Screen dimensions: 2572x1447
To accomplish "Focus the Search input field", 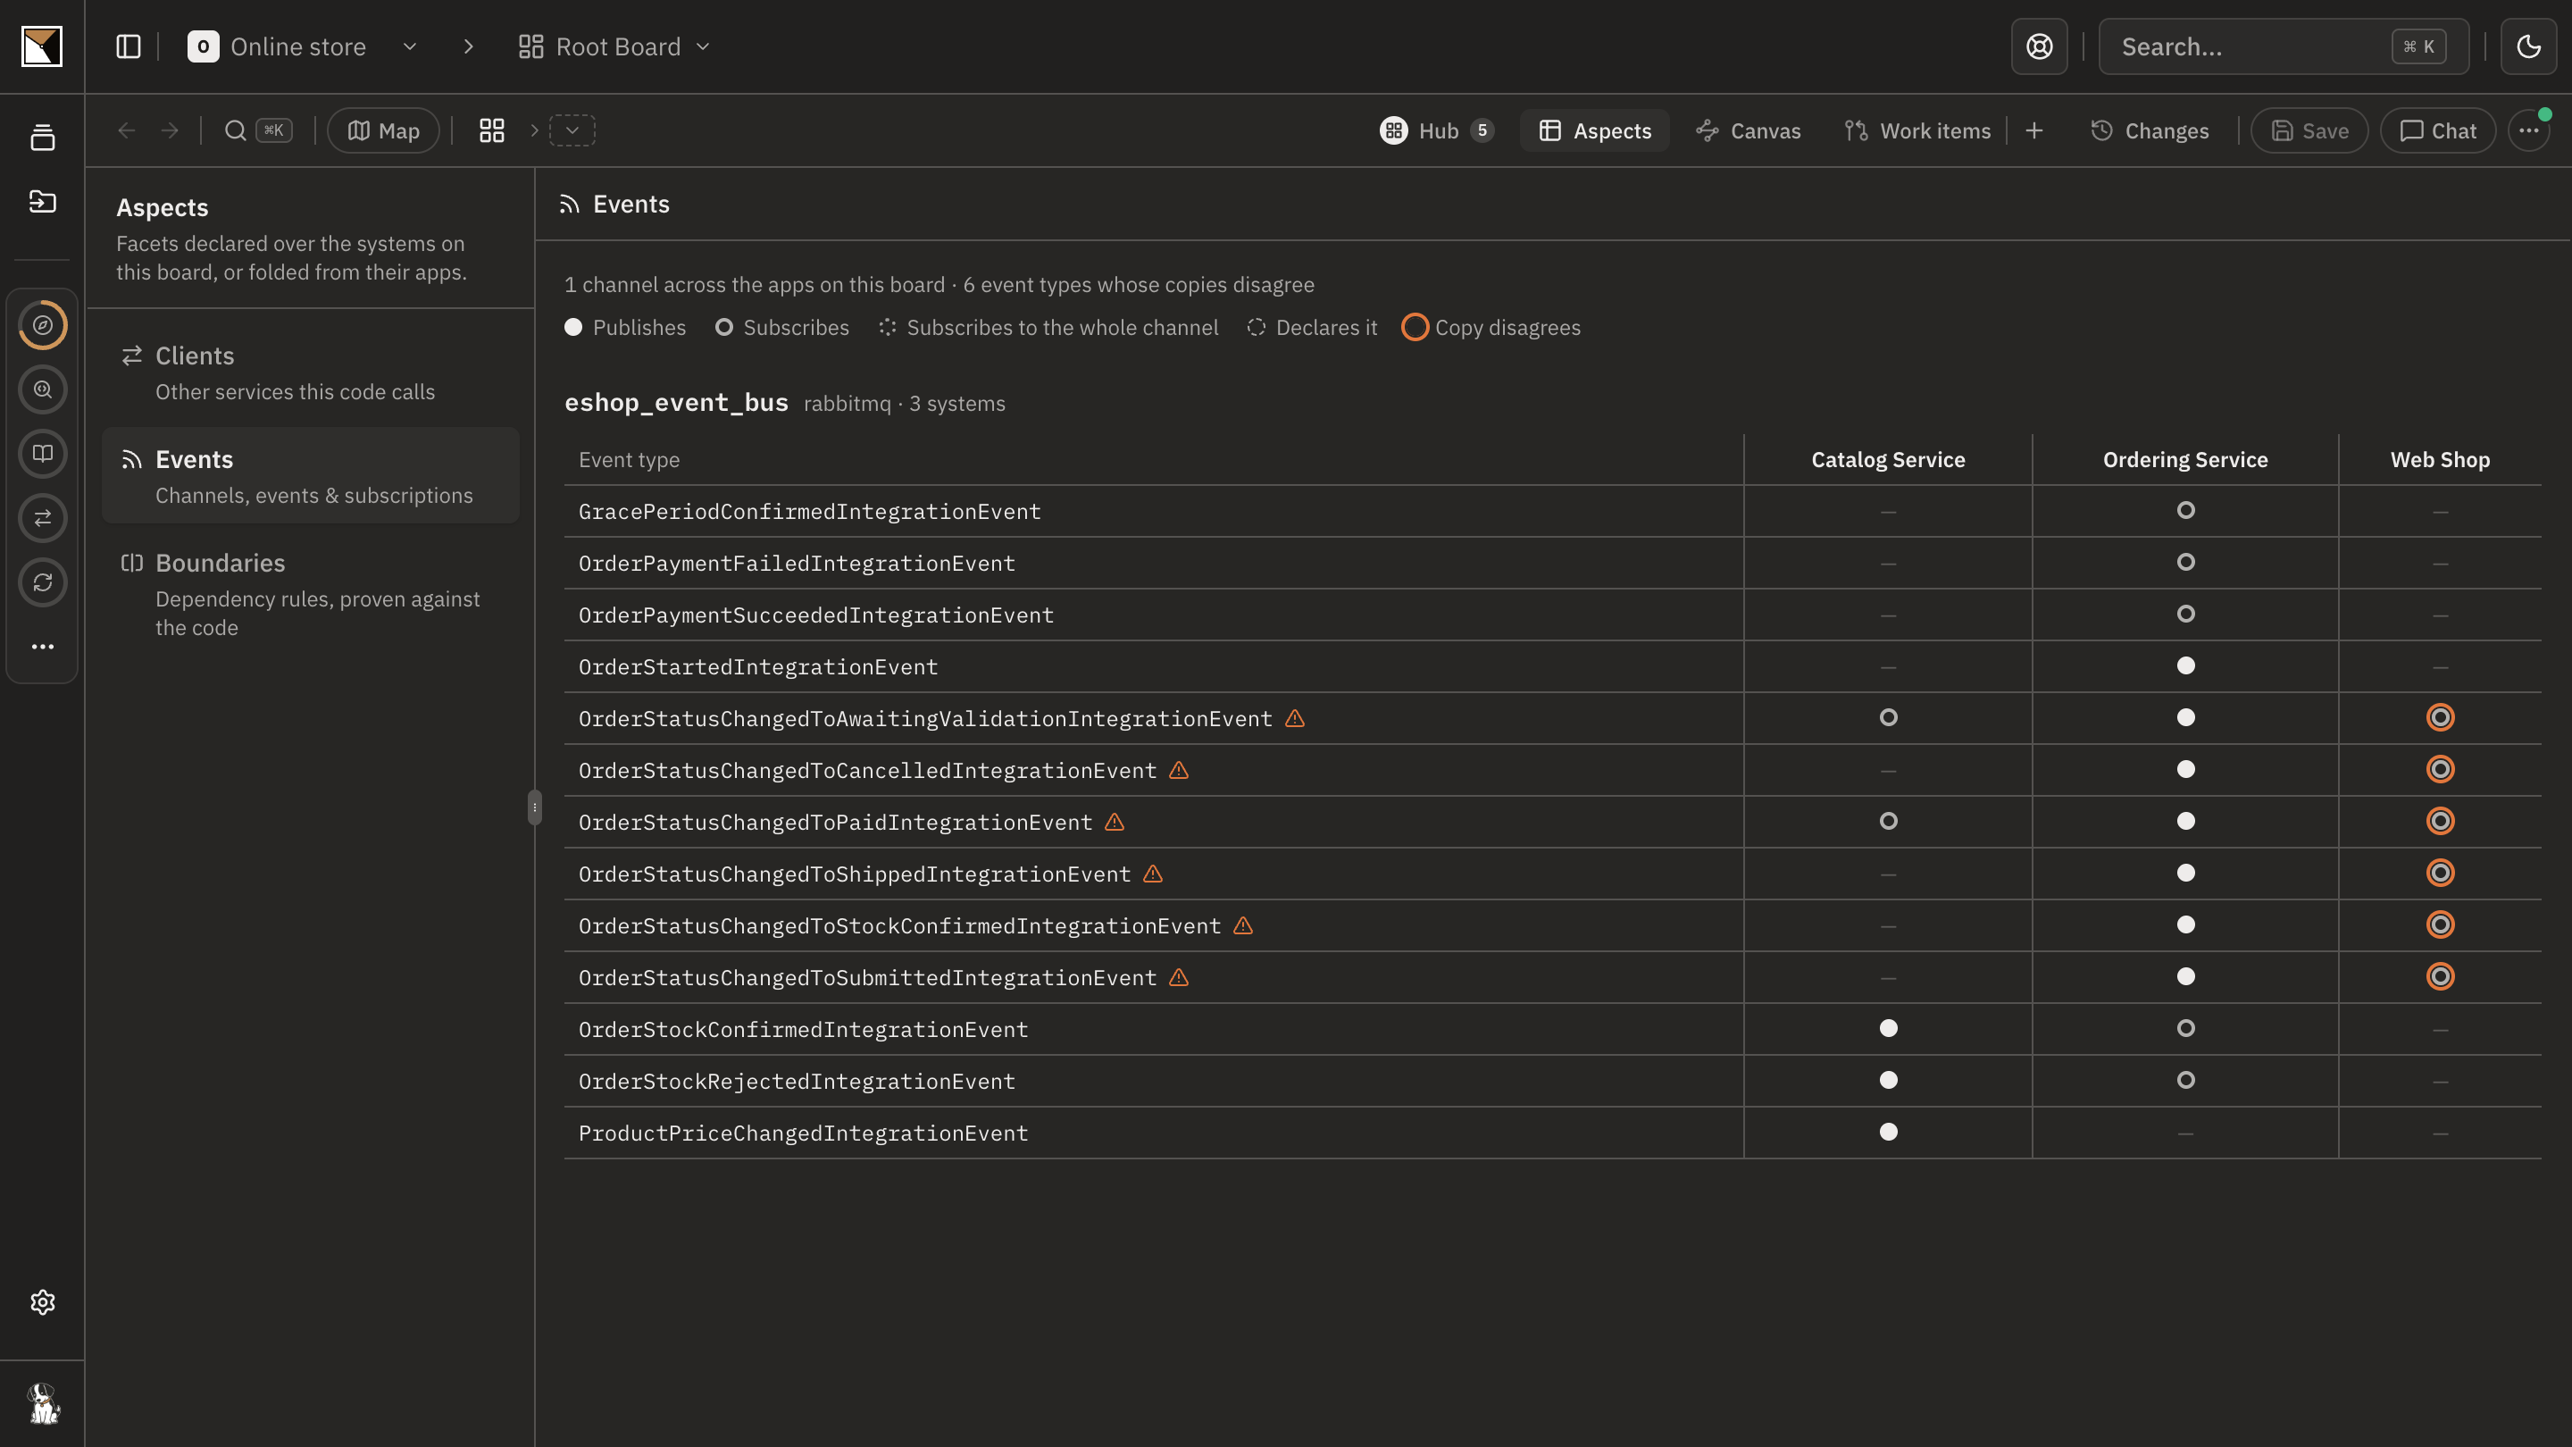I will [2283, 47].
